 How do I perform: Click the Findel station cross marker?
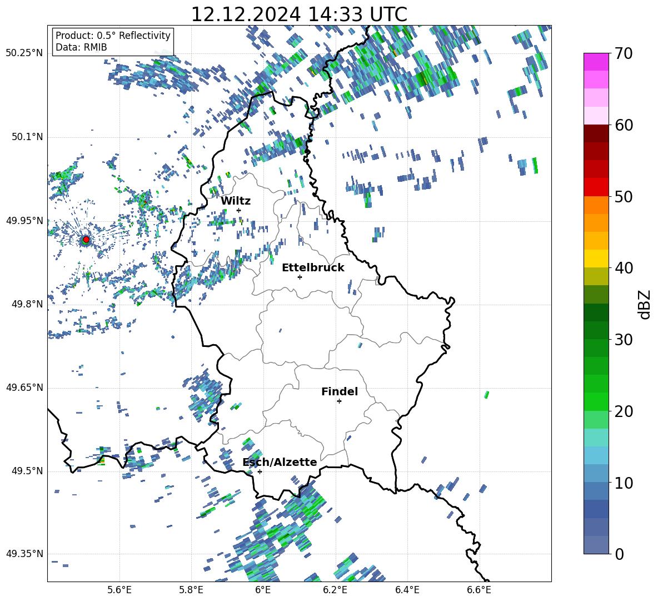click(339, 401)
